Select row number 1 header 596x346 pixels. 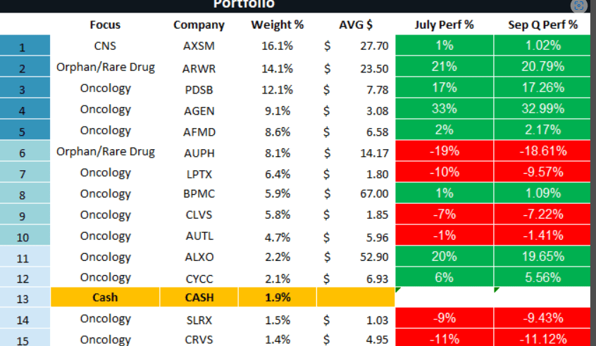23,47
